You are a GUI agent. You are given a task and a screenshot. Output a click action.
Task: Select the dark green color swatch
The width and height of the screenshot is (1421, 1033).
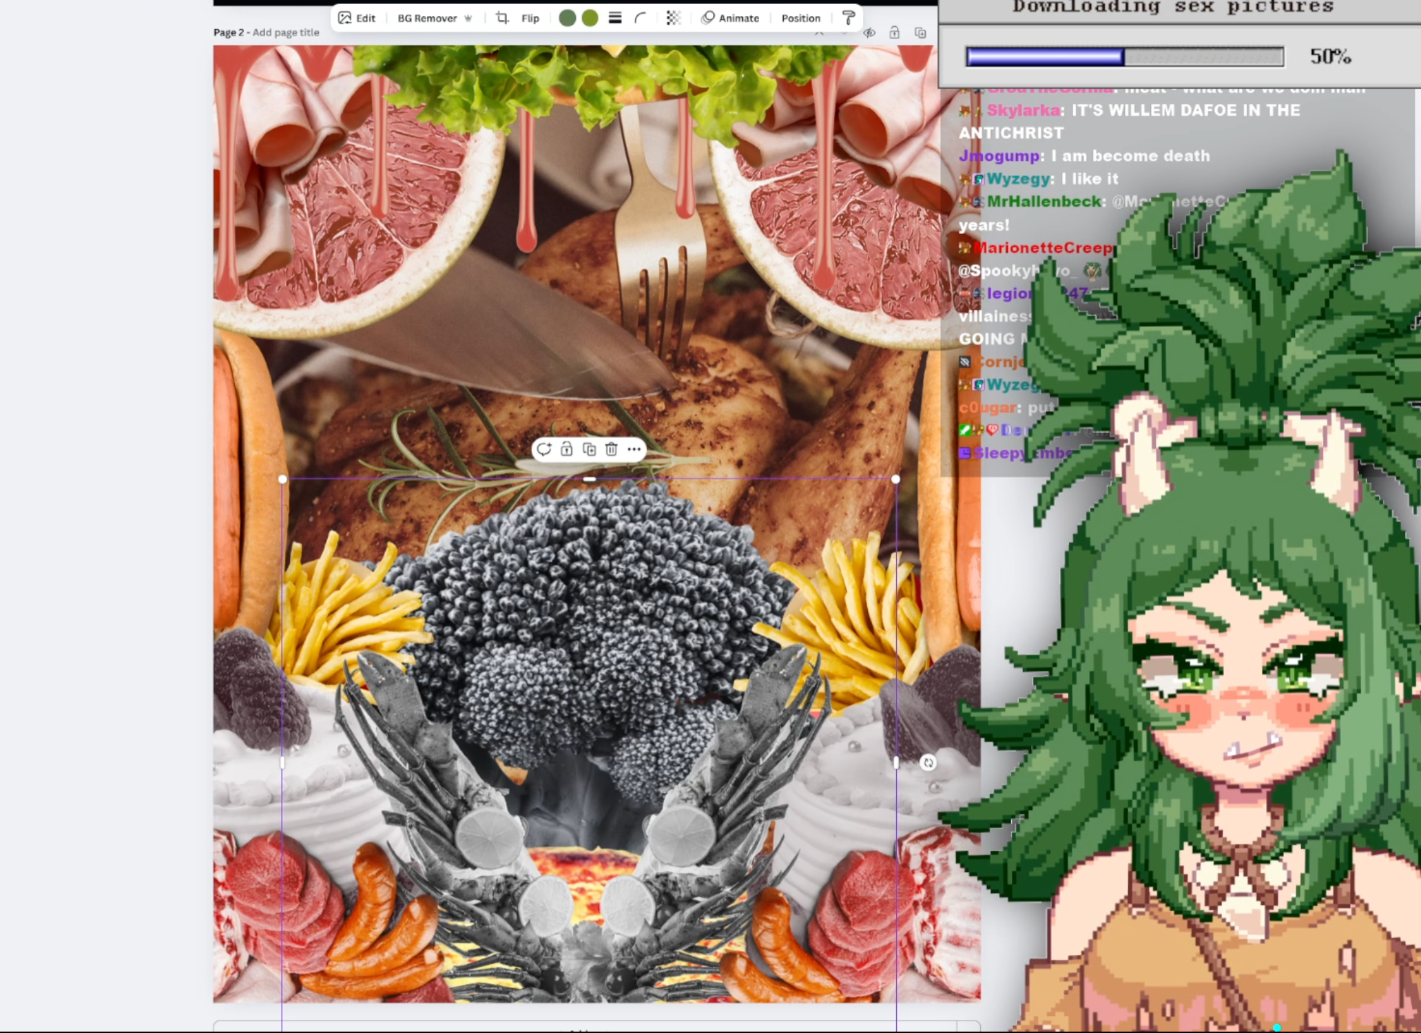[567, 18]
